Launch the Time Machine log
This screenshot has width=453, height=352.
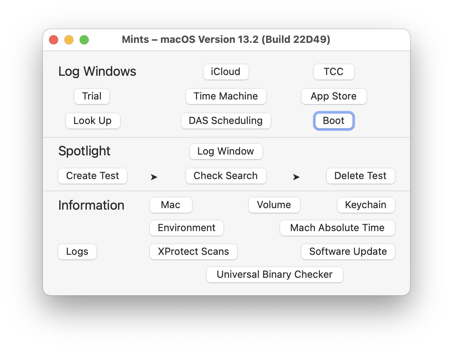pos(226,96)
